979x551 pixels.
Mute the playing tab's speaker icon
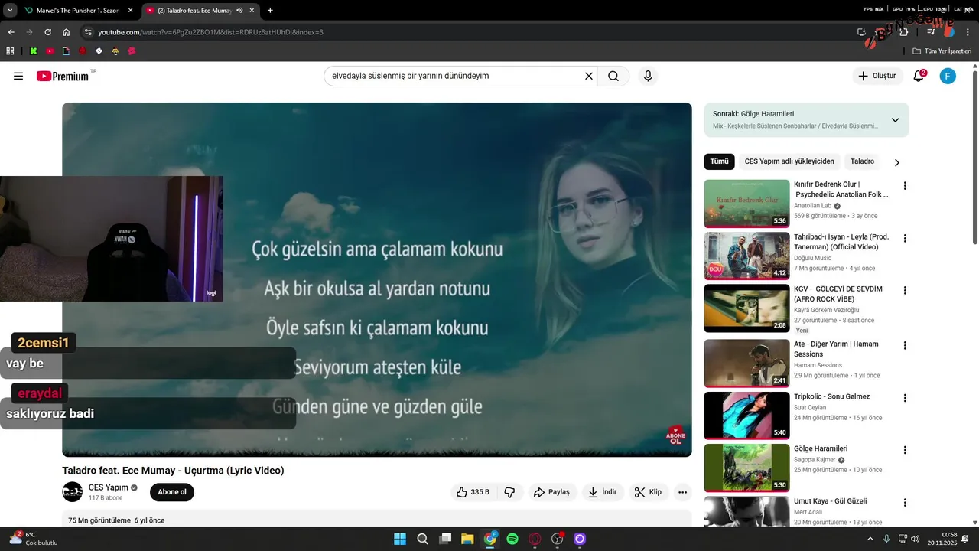coord(239,11)
